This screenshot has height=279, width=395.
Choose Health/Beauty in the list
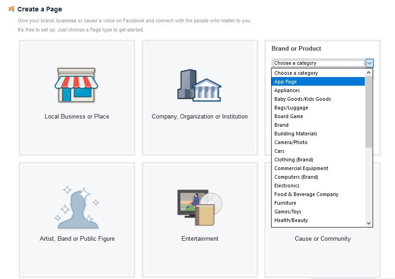[x=318, y=220]
